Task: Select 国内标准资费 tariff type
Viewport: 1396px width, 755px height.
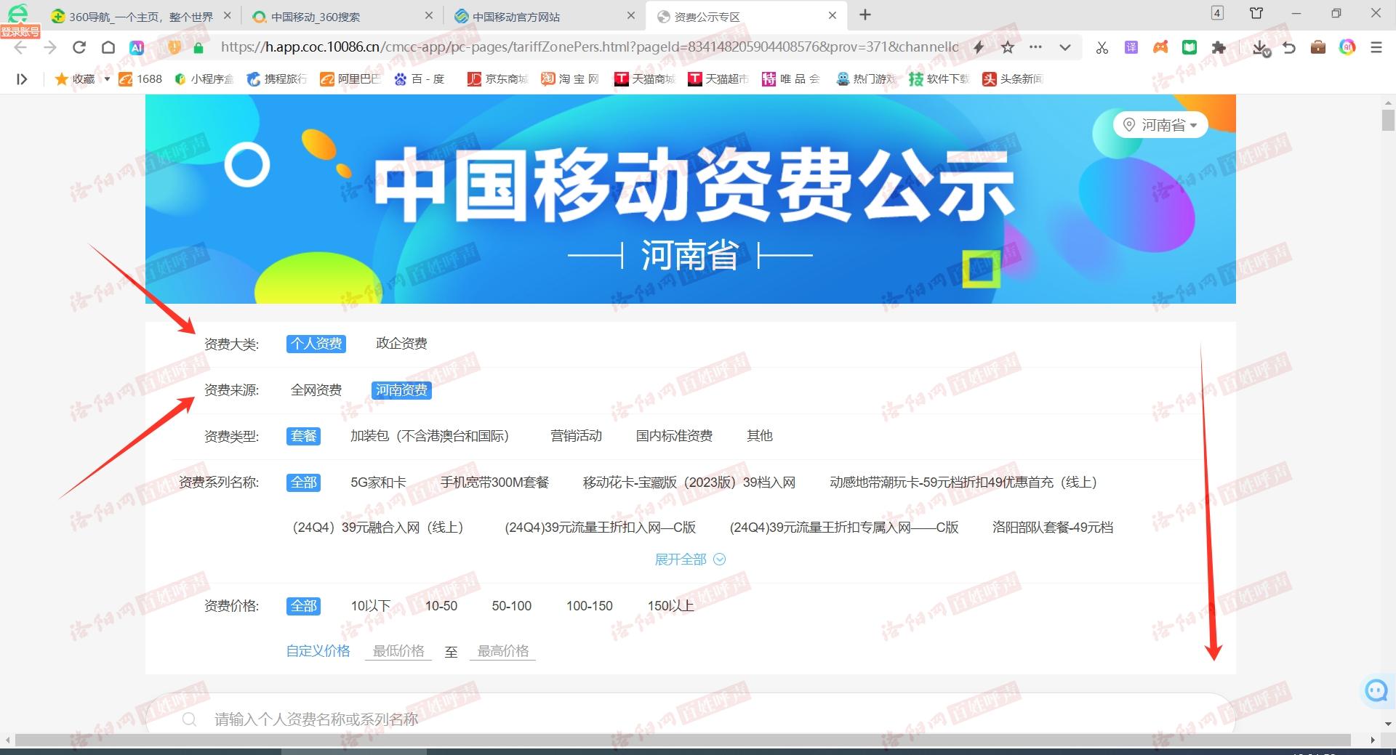Action: pos(674,436)
